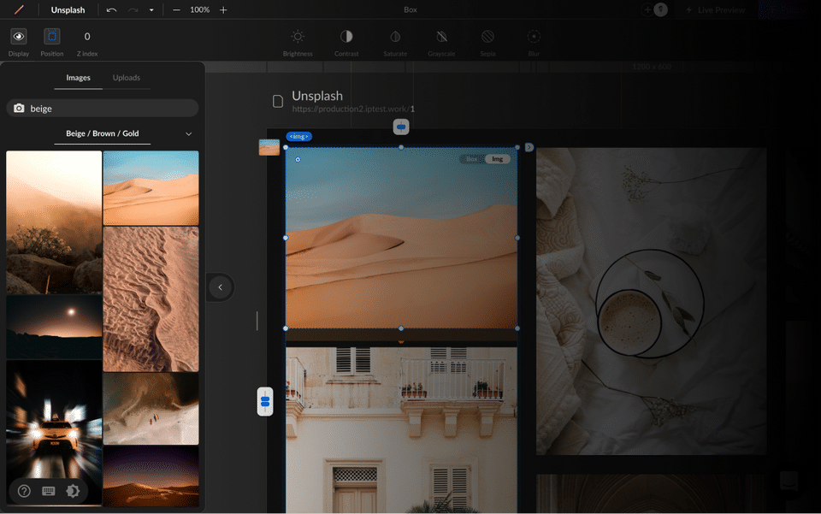Image resolution: width=821 pixels, height=514 pixels.
Task: Select the Contrast filter icon
Action: [x=346, y=37]
